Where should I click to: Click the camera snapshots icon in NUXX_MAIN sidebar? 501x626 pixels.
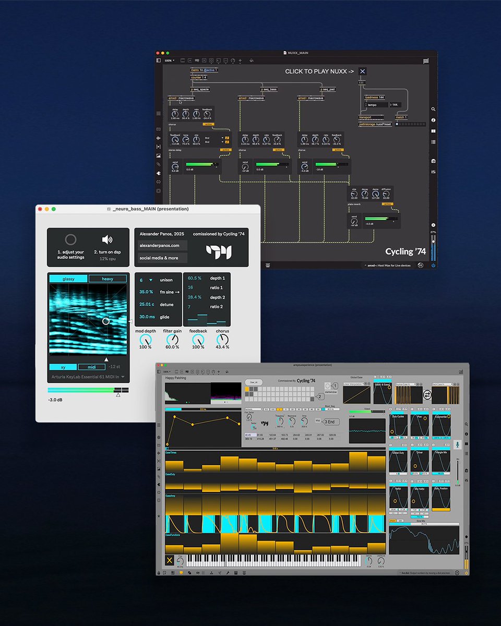click(433, 161)
